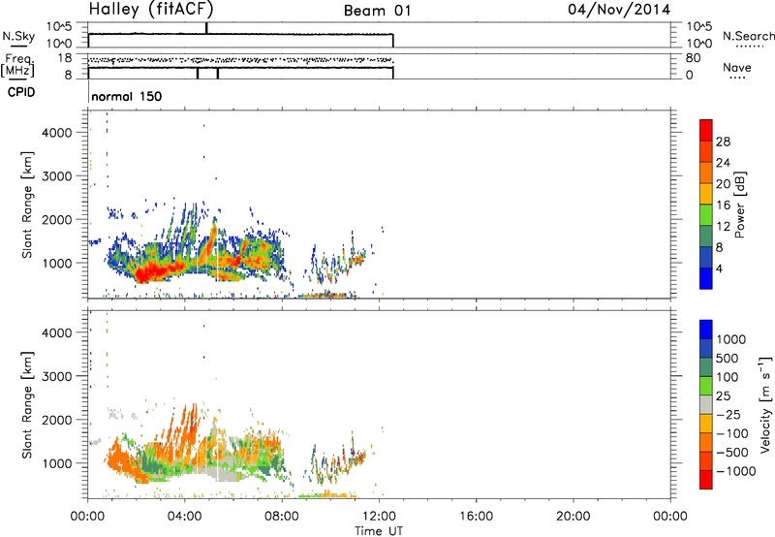Image resolution: width=775 pixels, height=537 pixels.
Task: Click the noise spike in the N.Sky panel
Action: pyautogui.click(x=206, y=28)
